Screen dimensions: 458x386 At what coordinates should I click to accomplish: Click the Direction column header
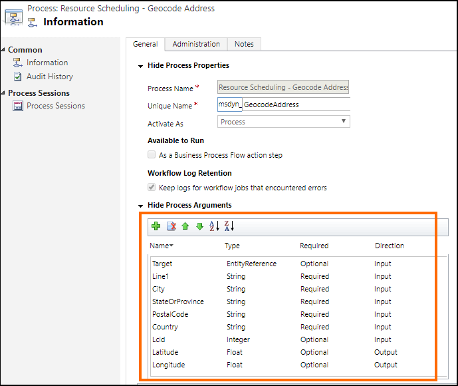tap(390, 246)
